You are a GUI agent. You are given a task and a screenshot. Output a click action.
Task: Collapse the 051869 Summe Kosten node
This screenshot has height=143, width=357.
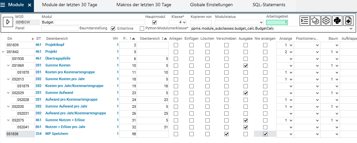8,65
